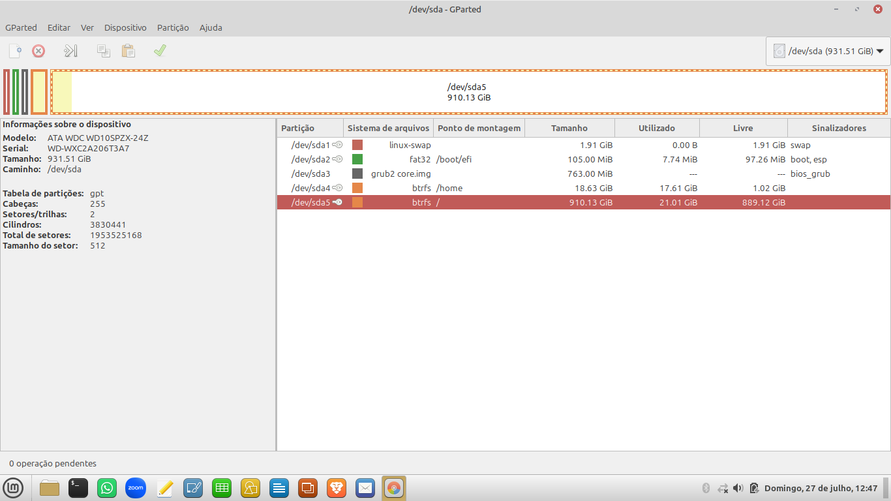The height and width of the screenshot is (501, 891).
Task: Click the clock showing Domingo, 27 de julho
Action: pos(821,488)
